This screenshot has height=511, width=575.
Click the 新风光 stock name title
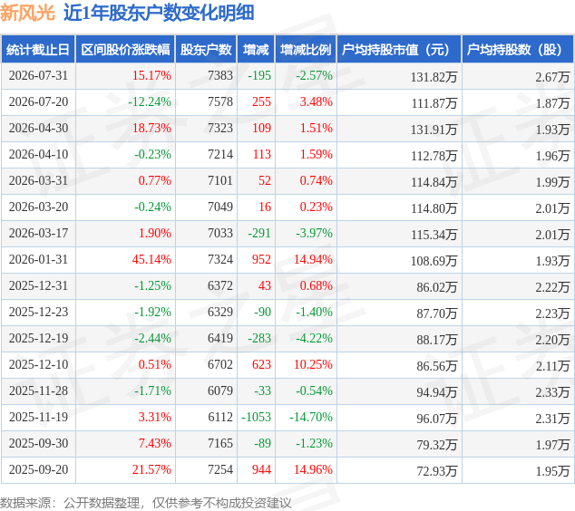click(x=27, y=13)
